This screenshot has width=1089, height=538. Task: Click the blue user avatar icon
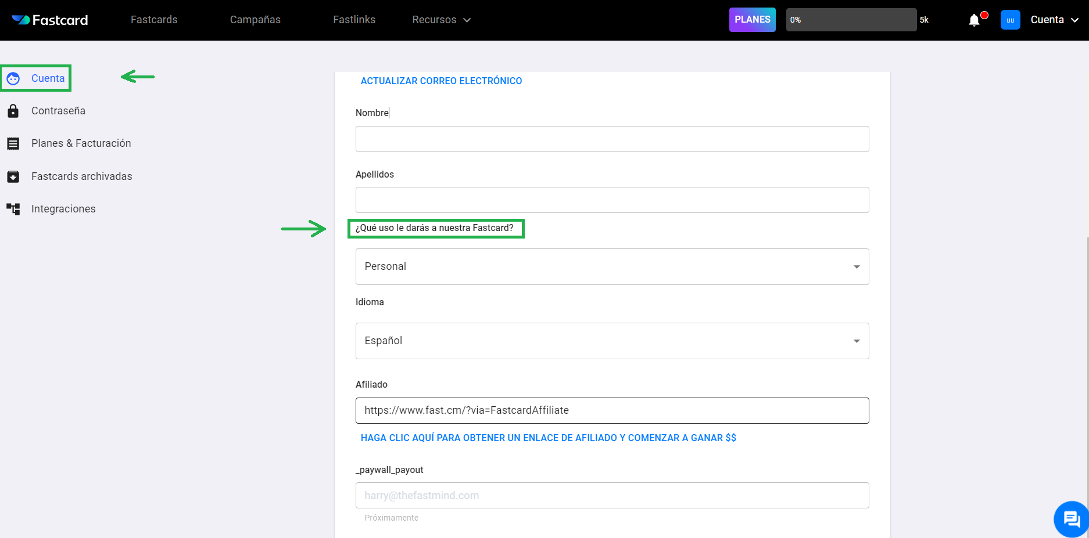pos(1011,20)
